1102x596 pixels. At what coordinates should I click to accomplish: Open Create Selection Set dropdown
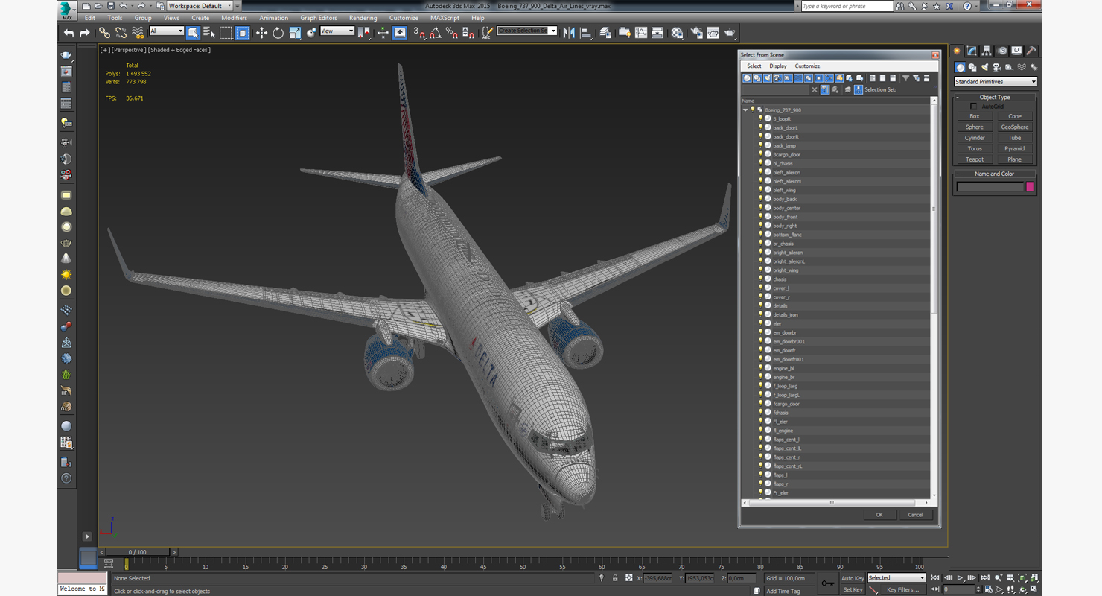527,31
